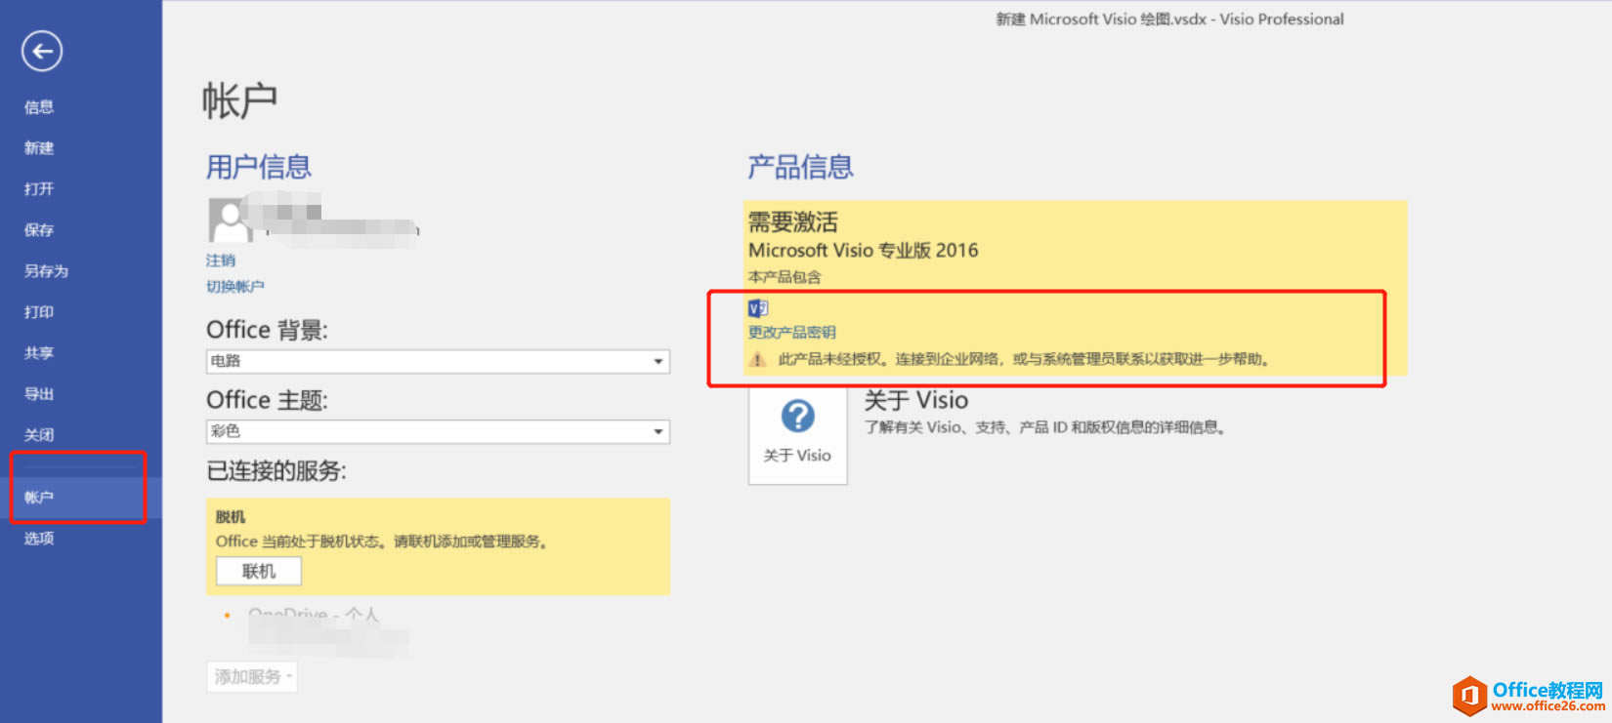The image size is (1612, 723).
Task: Expand the Office 背景 dropdown showing 电路
Action: coord(438,361)
